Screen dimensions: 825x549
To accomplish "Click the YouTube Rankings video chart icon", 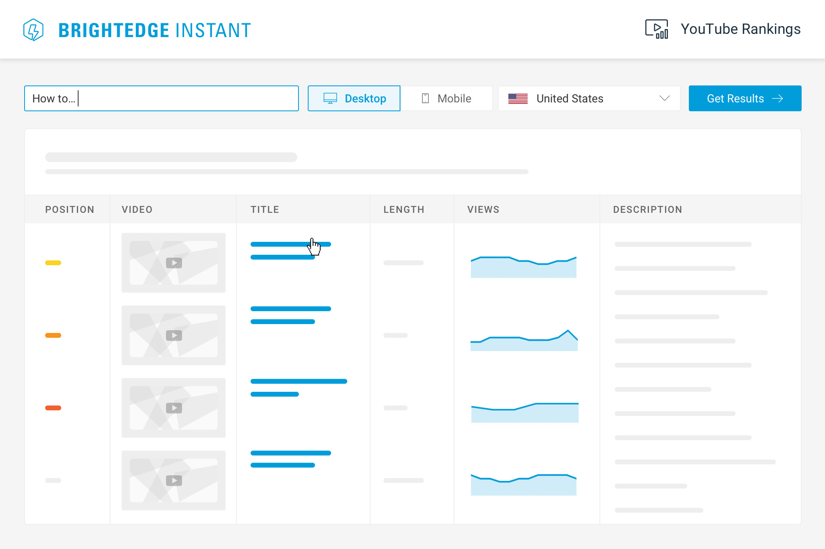I will 656,29.
